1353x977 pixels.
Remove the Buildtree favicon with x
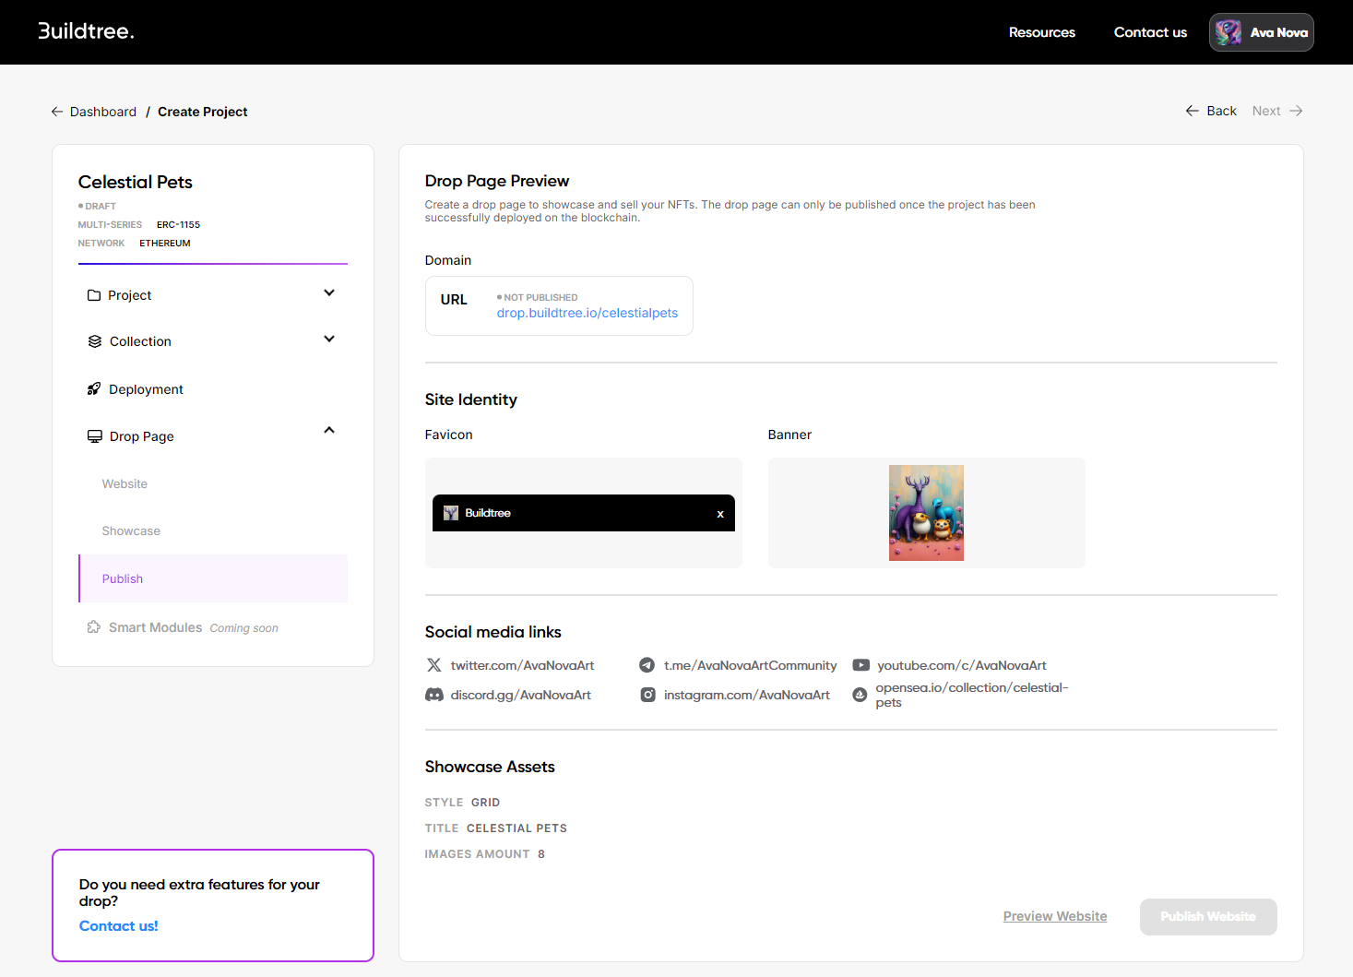coord(720,514)
